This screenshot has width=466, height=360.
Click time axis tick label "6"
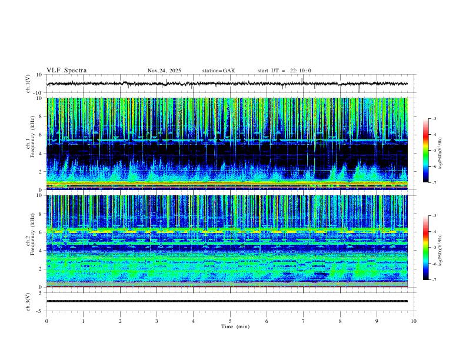click(267, 321)
